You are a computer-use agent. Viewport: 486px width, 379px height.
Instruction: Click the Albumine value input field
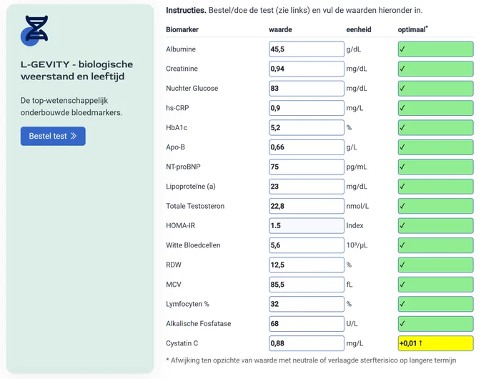tap(307, 49)
